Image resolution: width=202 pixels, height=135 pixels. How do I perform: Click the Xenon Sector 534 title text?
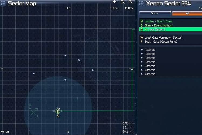(x=168, y=3)
